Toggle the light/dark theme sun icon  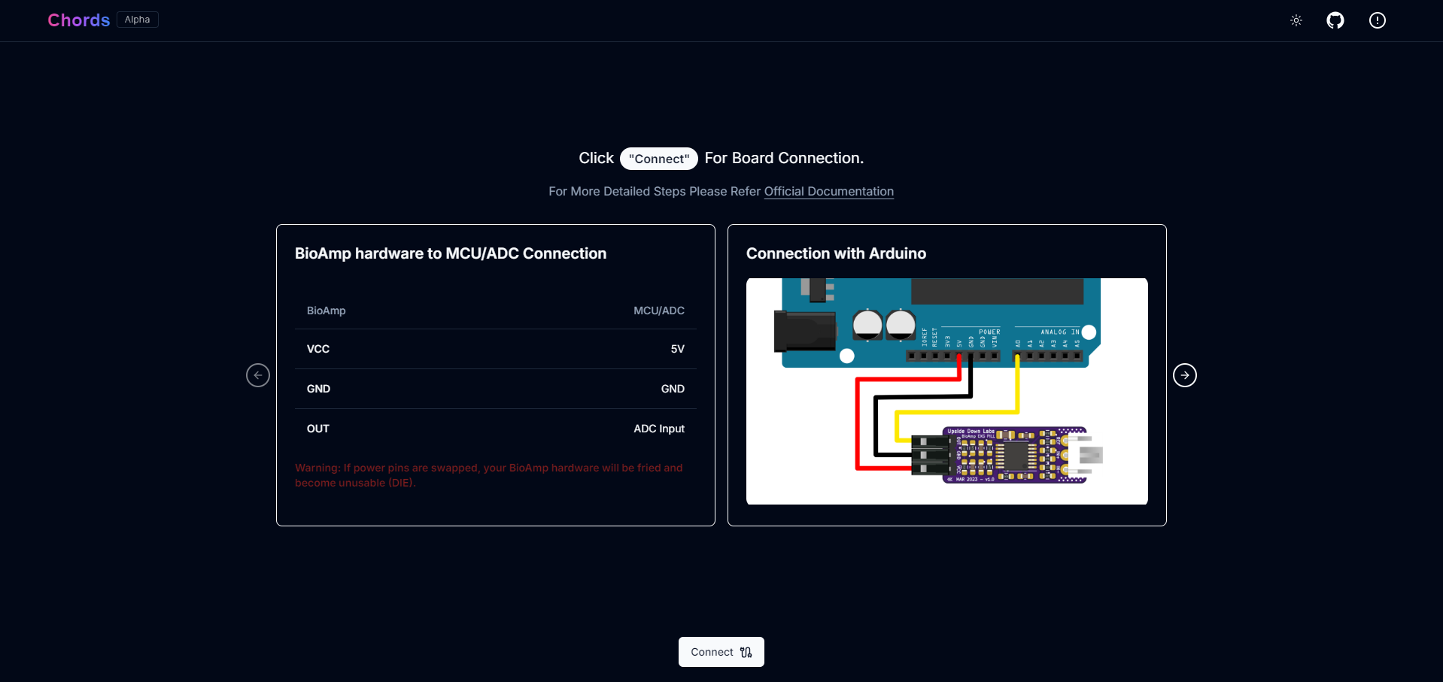tap(1296, 20)
